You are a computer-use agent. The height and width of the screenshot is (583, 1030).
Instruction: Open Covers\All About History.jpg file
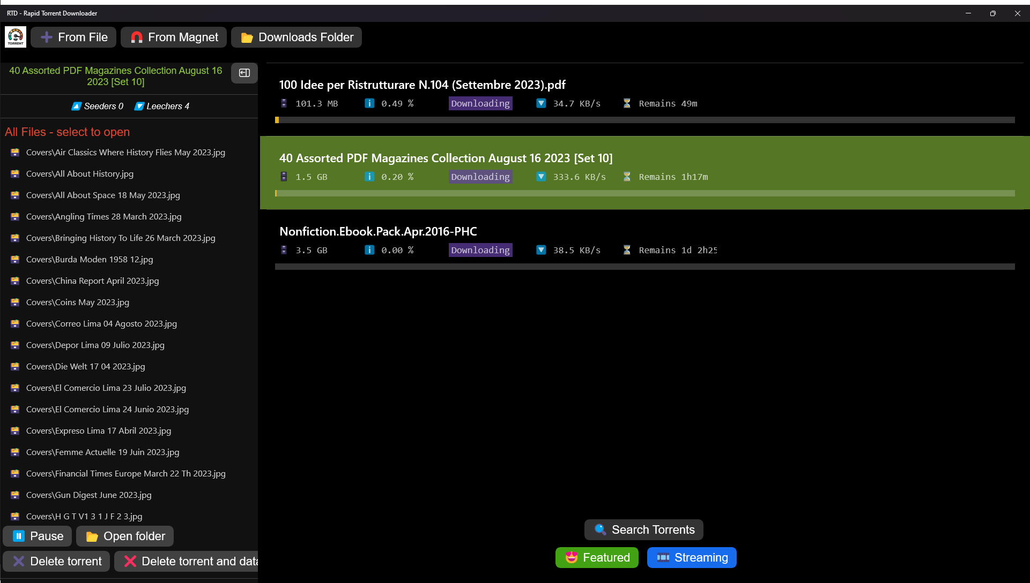pyautogui.click(x=79, y=173)
